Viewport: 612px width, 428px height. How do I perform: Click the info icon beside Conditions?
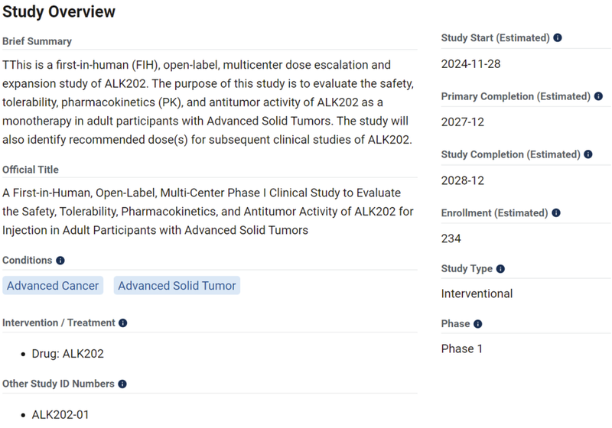[60, 261]
